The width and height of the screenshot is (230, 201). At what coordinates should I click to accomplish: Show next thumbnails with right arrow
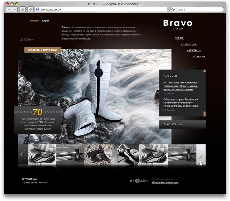click(x=201, y=154)
